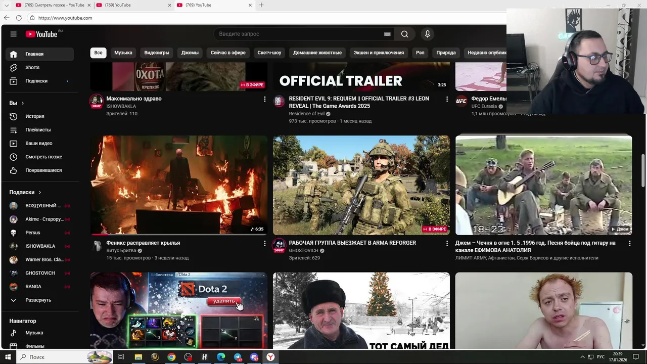647x364 pixels.
Task: Click the GHOSTOVICH channel avatar under the ARMA video
Action: [279, 246]
